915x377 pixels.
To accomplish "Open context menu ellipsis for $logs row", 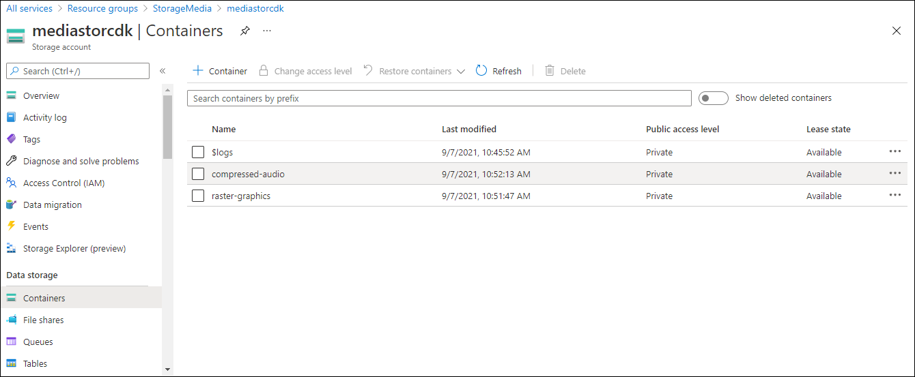I will [x=895, y=151].
